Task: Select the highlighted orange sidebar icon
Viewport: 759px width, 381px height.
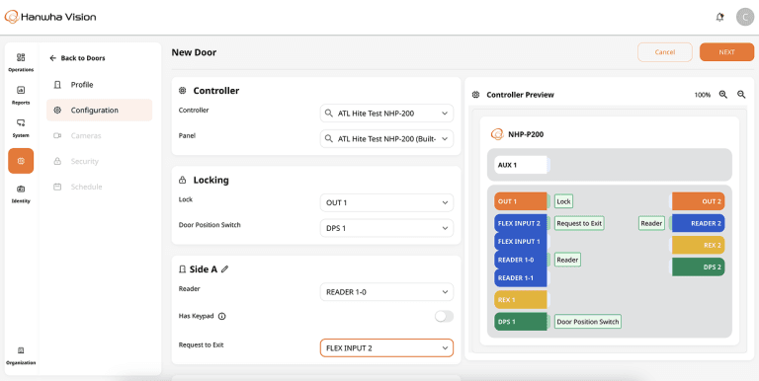Action: tap(21, 161)
